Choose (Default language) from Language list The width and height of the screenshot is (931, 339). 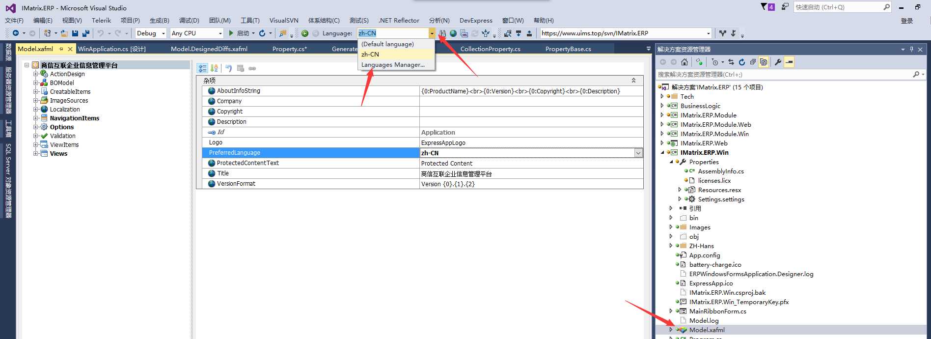point(396,44)
